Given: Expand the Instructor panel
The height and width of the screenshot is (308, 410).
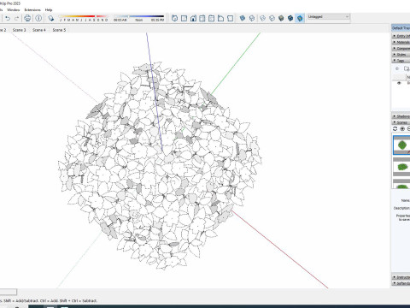Looking at the screenshot, I should 401,277.
